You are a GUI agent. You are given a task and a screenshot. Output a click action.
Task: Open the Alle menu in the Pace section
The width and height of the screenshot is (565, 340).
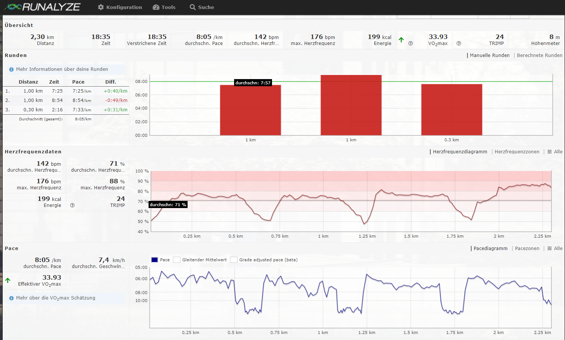tap(555, 249)
